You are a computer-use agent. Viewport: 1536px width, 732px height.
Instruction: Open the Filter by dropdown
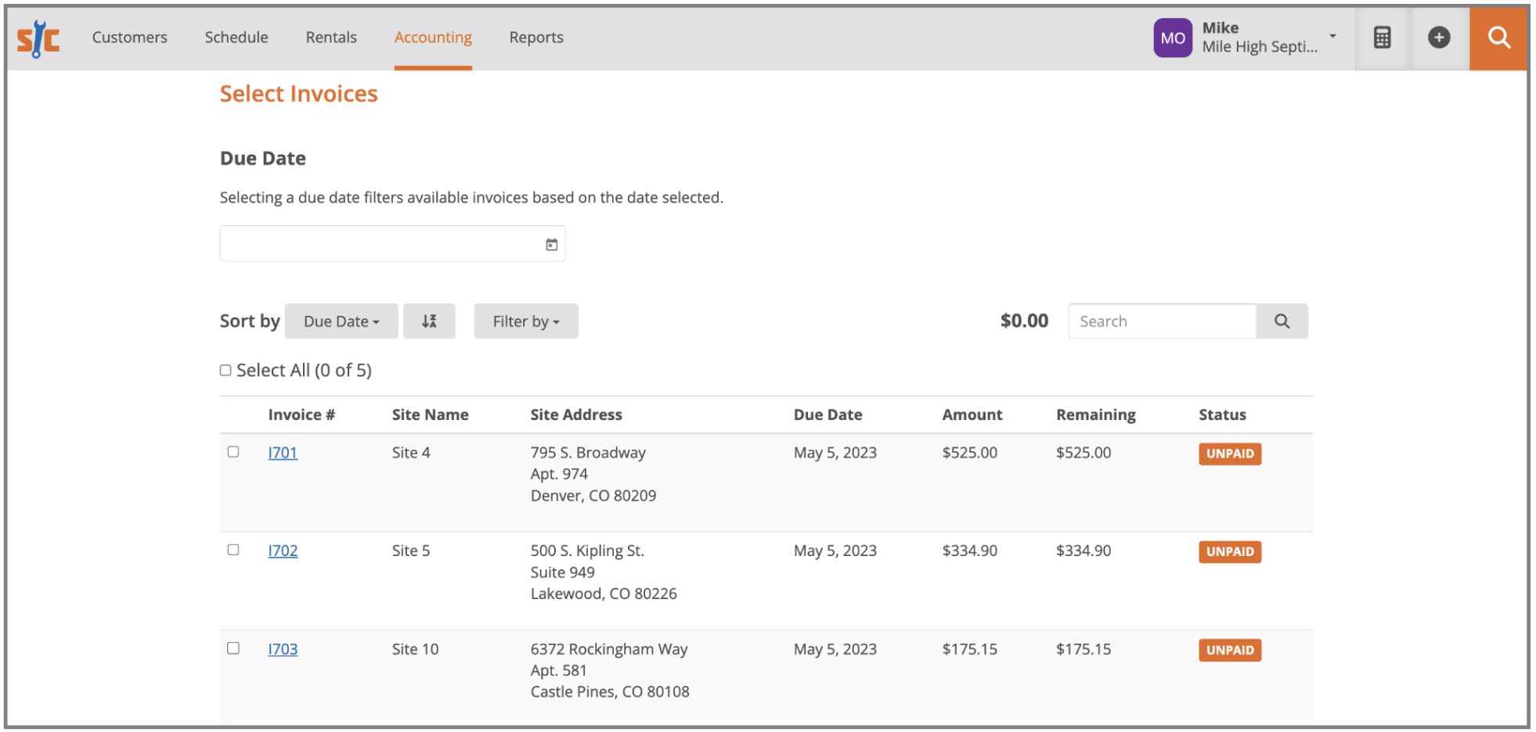pos(526,321)
